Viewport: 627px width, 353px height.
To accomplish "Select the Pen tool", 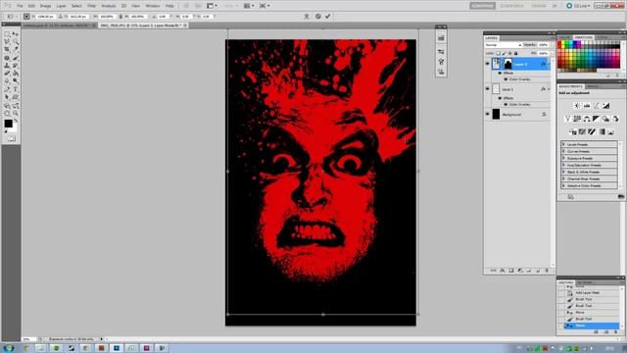I will [7, 89].
